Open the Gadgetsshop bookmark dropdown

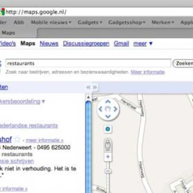[127, 22]
